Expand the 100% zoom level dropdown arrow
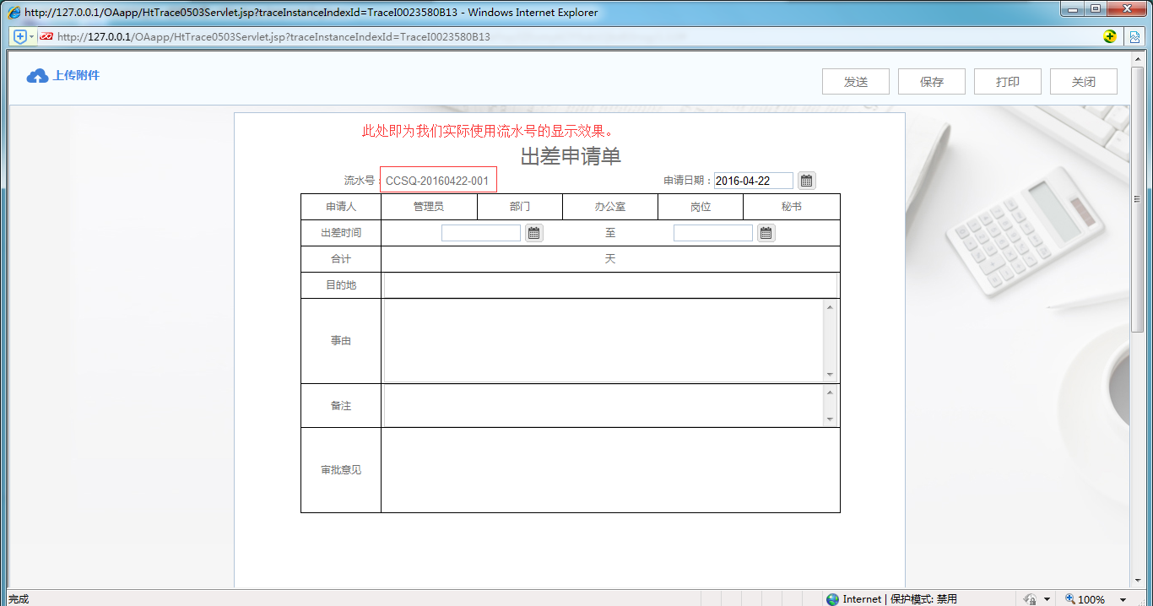 [1123, 599]
